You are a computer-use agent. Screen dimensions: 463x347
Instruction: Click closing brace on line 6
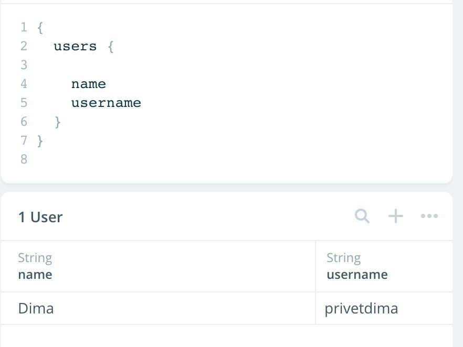(58, 122)
